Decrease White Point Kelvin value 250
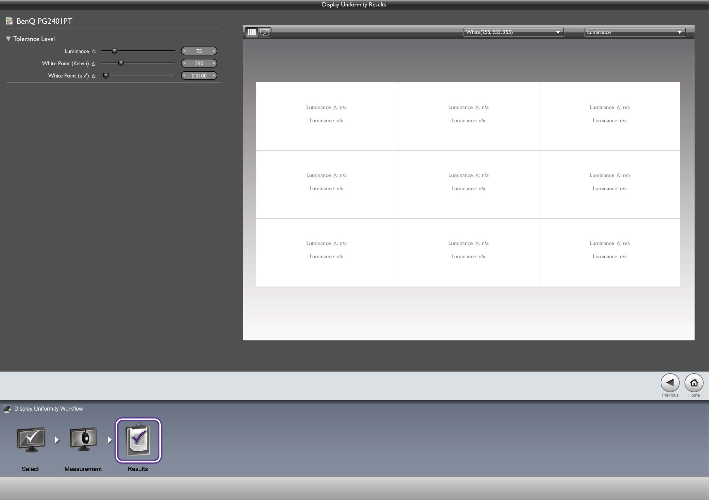The width and height of the screenshot is (709, 500). [184, 63]
